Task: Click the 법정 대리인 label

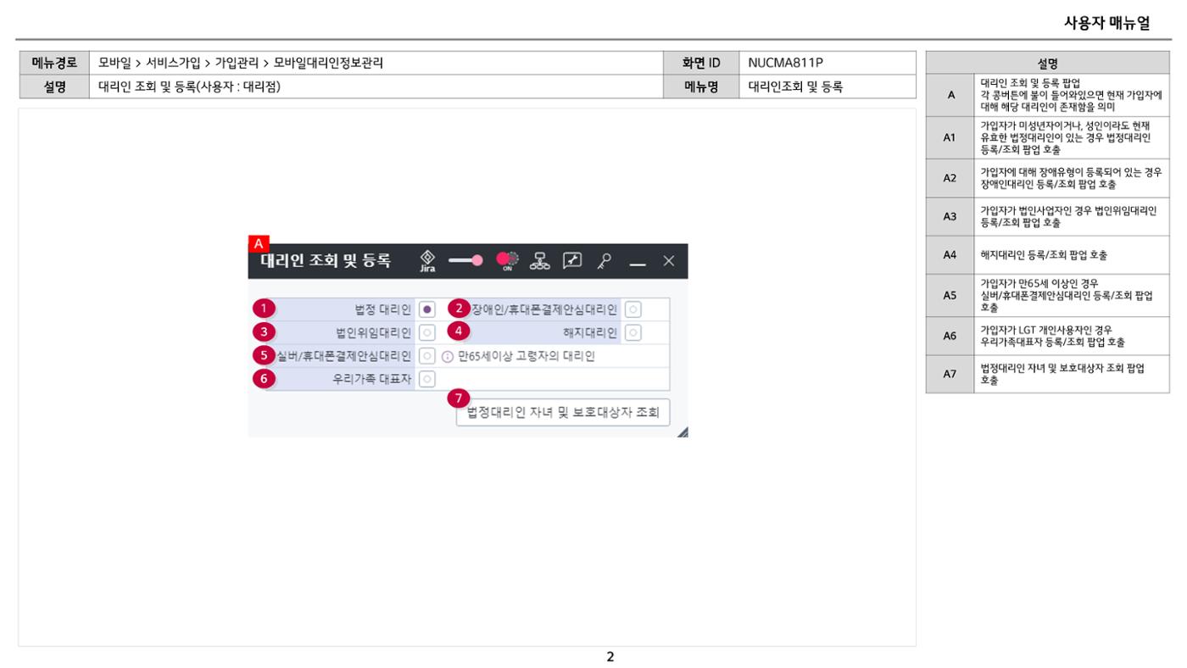Action: pos(382,309)
